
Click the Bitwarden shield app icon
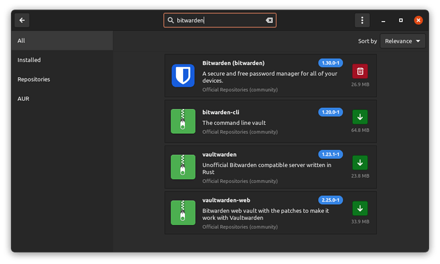[x=183, y=75]
